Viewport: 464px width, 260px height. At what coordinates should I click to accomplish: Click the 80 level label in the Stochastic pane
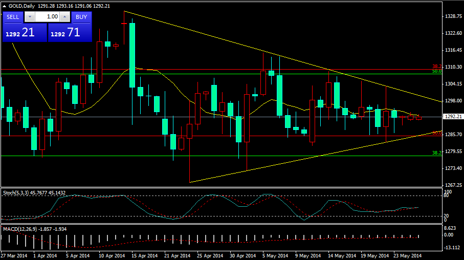click(x=447, y=196)
